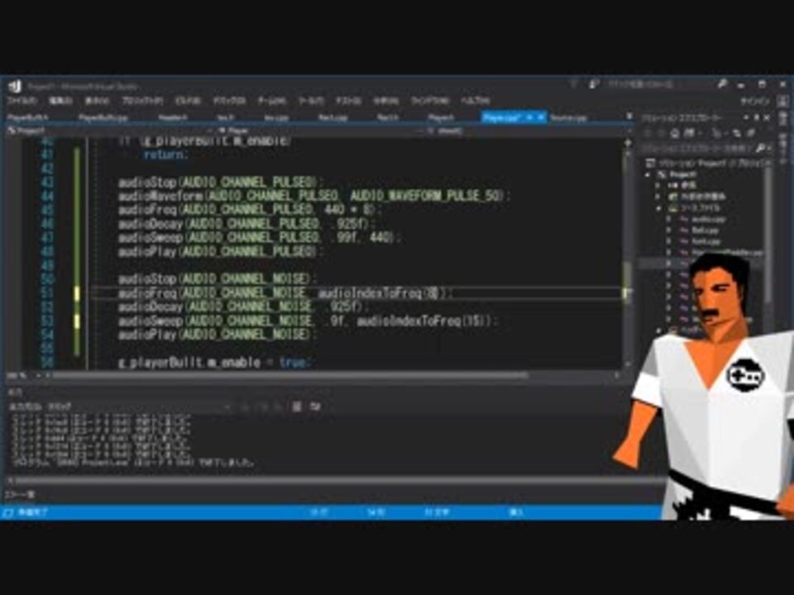Click the 挿入 (INS) status bar indicator
Viewport: 794px width, 595px height.
pos(515,512)
